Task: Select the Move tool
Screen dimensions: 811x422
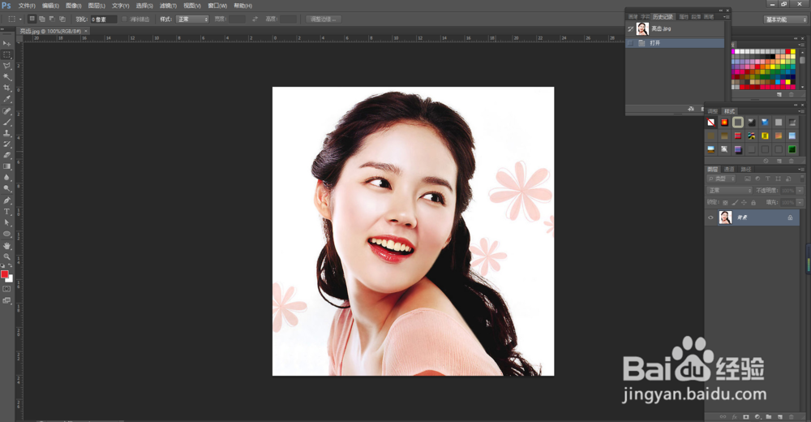Action: coord(6,44)
